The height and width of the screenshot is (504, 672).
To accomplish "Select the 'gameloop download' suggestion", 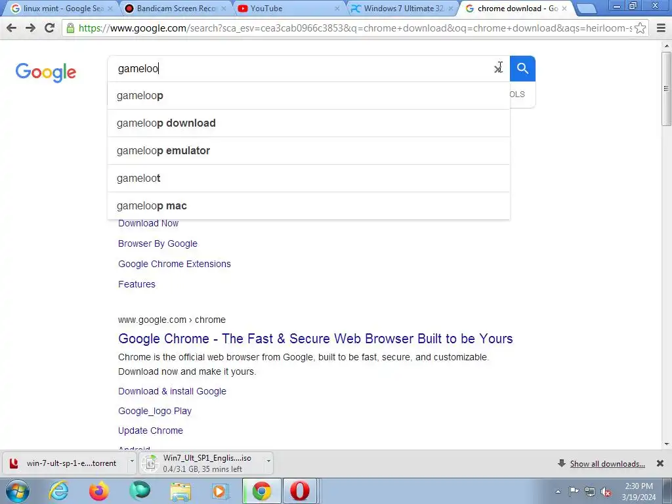I will pos(308,123).
